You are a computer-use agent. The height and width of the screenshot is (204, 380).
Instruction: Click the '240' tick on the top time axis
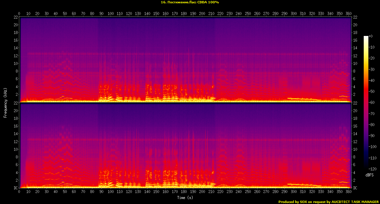coord(238,14)
